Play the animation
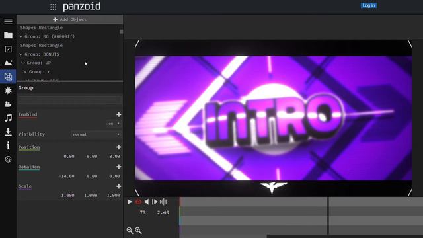This screenshot has width=423, height=238. coord(130,202)
